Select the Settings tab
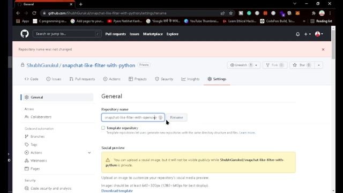Screen dimensions: 343x193 pyautogui.click(x=217, y=79)
